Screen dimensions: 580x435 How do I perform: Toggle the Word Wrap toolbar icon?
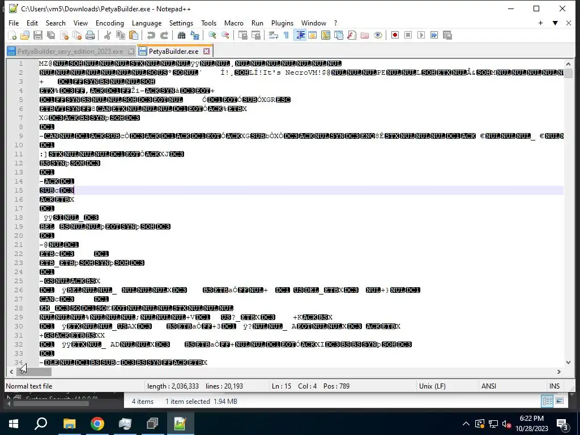pyautogui.click(x=274, y=35)
